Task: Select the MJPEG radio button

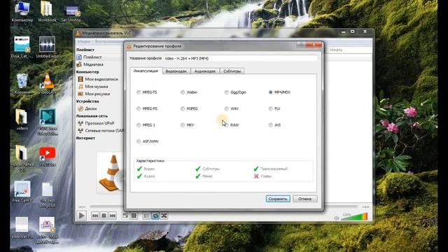Action: click(x=183, y=108)
